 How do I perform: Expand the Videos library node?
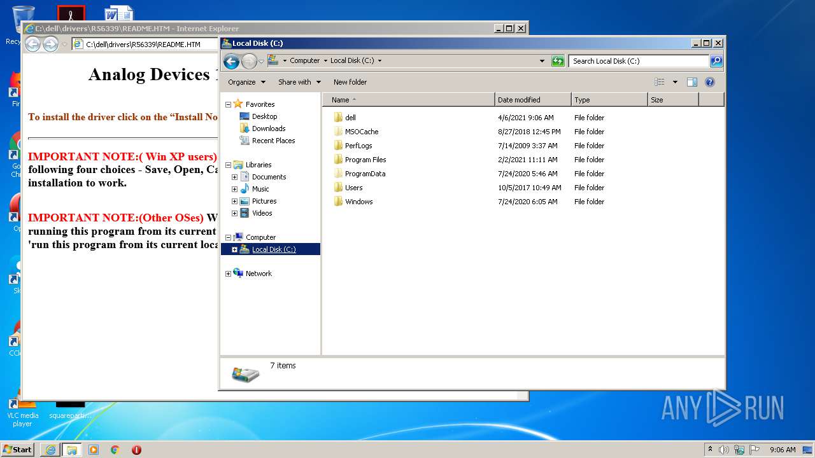pyautogui.click(x=234, y=213)
